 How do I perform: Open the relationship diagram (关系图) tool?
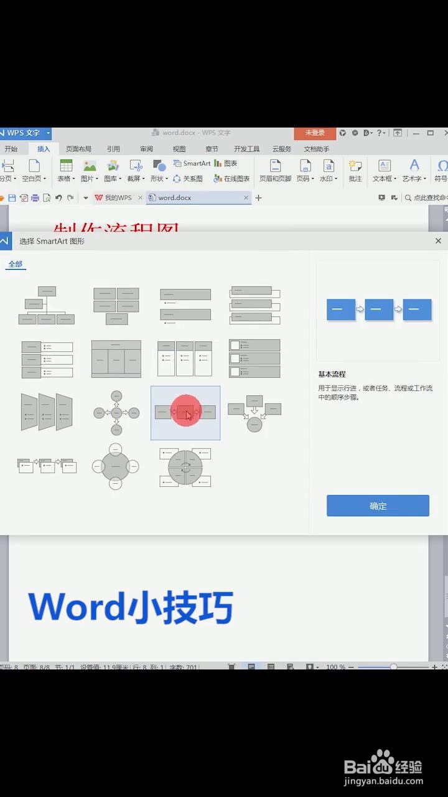(x=188, y=179)
